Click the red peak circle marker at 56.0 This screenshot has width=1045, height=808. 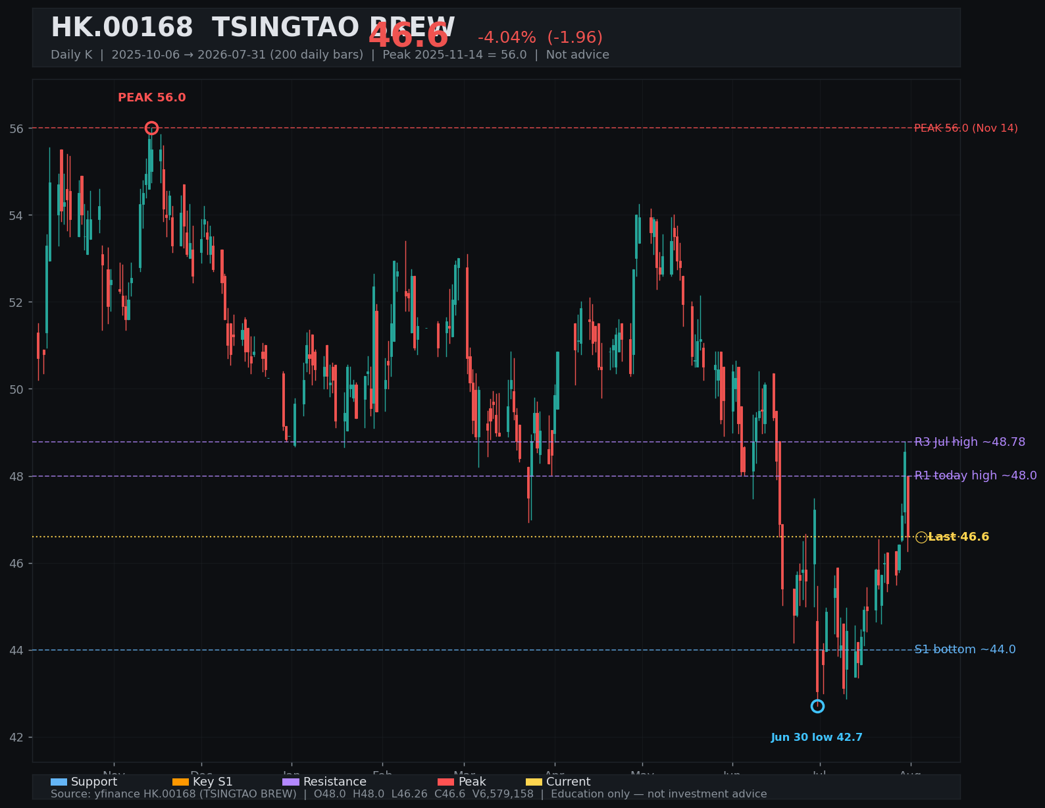(151, 128)
